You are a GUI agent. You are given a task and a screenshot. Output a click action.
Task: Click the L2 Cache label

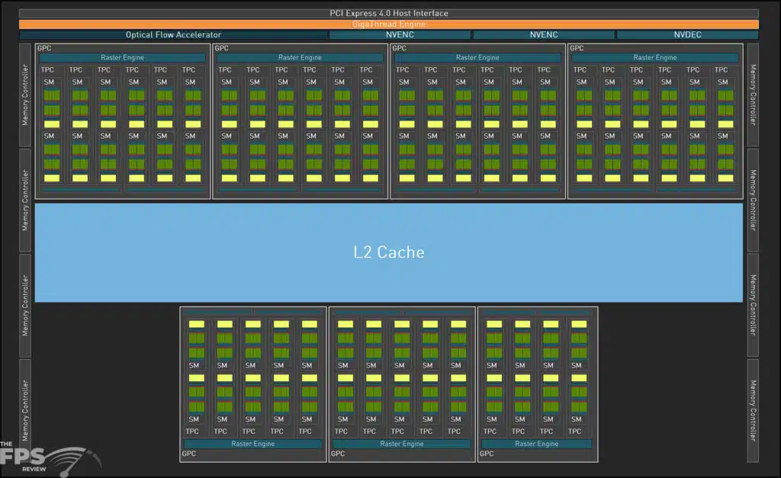click(389, 252)
